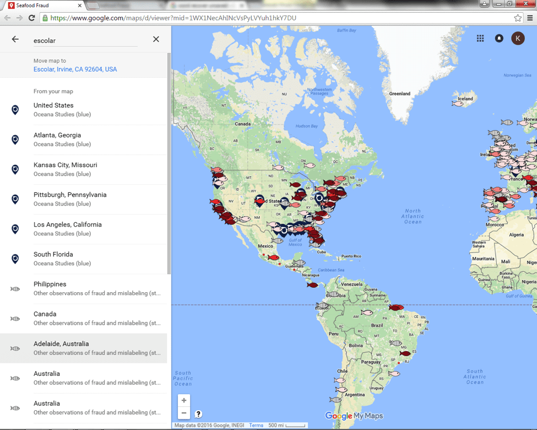The height and width of the screenshot is (430, 537).
Task: Open the Google apps grid
Action: coord(480,39)
